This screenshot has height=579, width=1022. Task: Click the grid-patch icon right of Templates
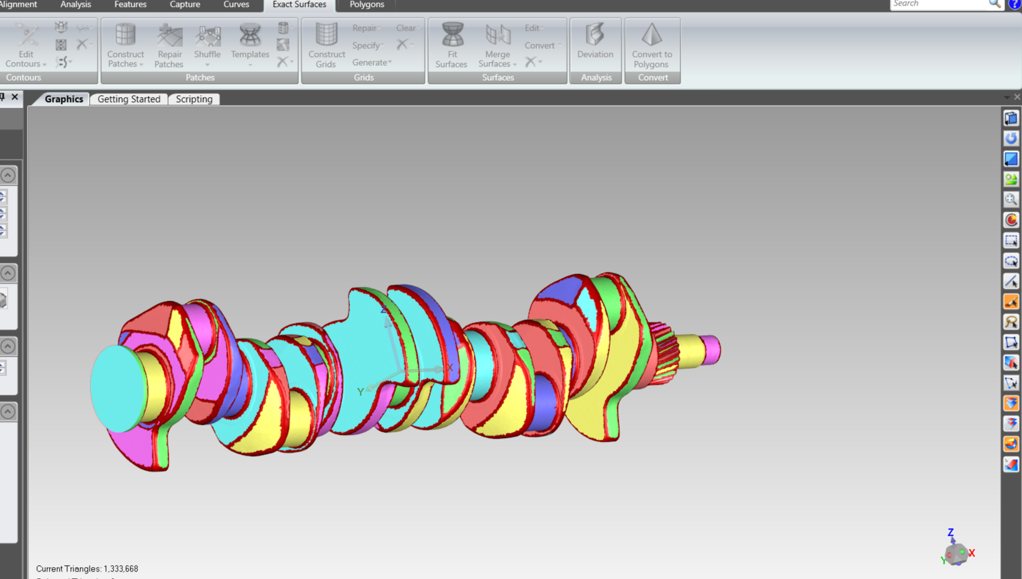pyautogui.click(x=283, y=44)
